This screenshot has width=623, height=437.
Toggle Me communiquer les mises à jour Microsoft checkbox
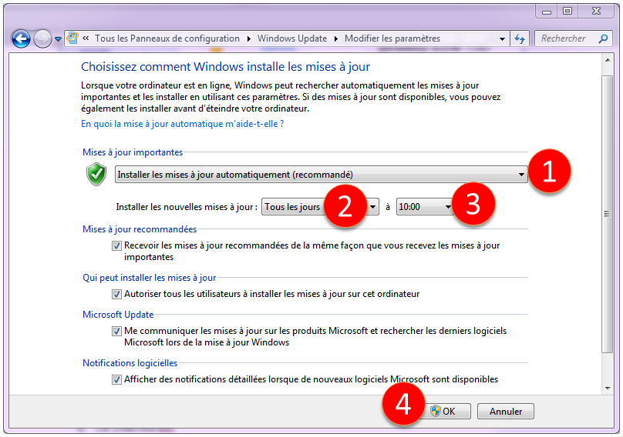point(116,331)
